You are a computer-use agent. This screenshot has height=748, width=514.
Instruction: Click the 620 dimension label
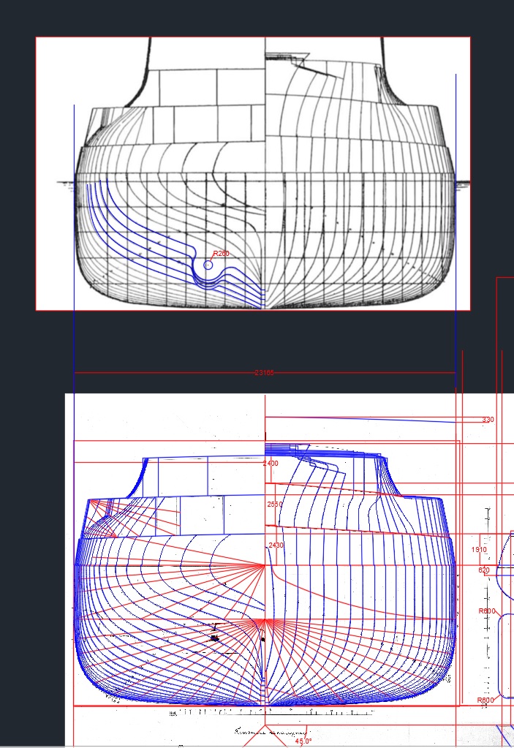pos(484,570)
